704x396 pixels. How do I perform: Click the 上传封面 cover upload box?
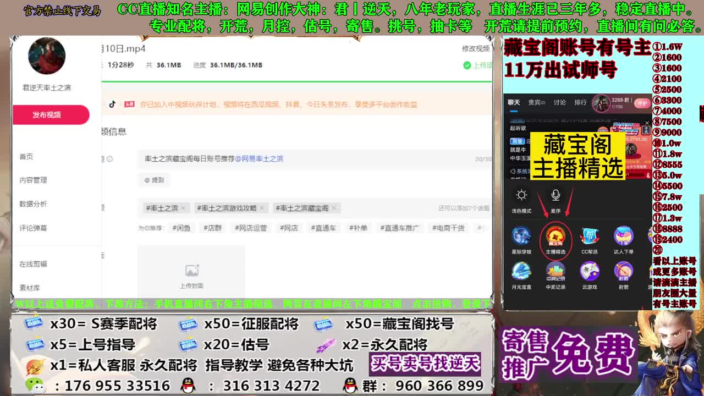click(x=191, y=272)
